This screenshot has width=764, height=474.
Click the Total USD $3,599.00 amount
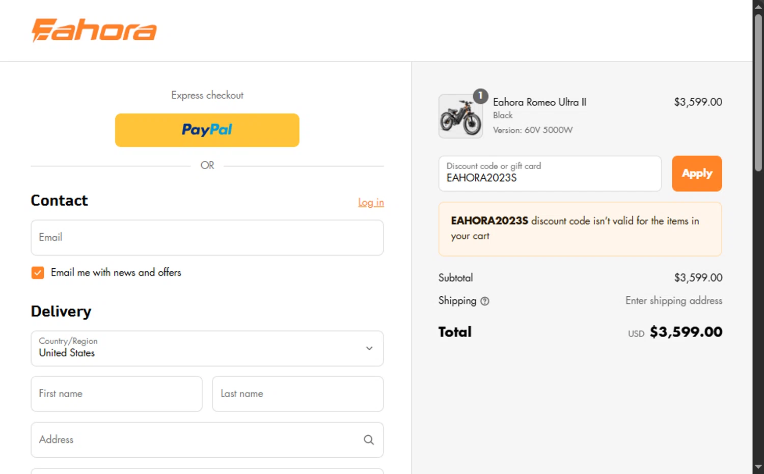[675, 332]
